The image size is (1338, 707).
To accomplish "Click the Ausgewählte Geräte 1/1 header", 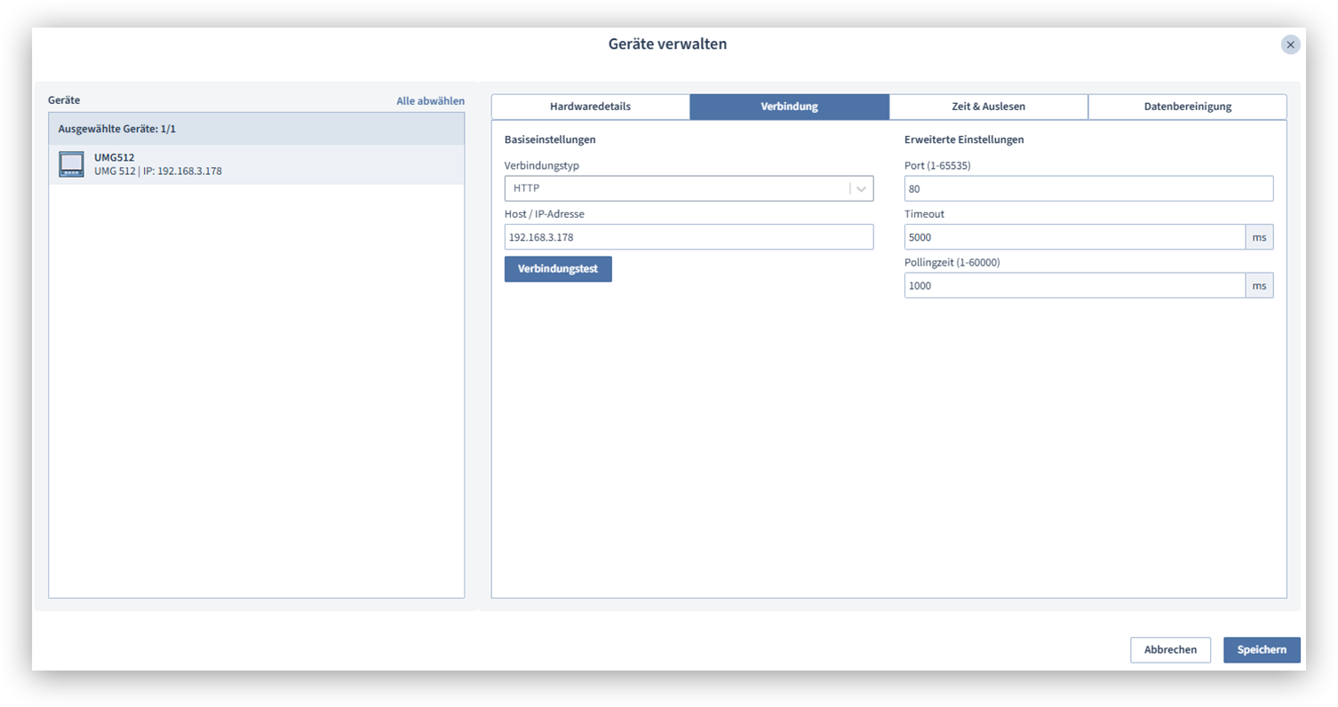I will coord(257,128).
